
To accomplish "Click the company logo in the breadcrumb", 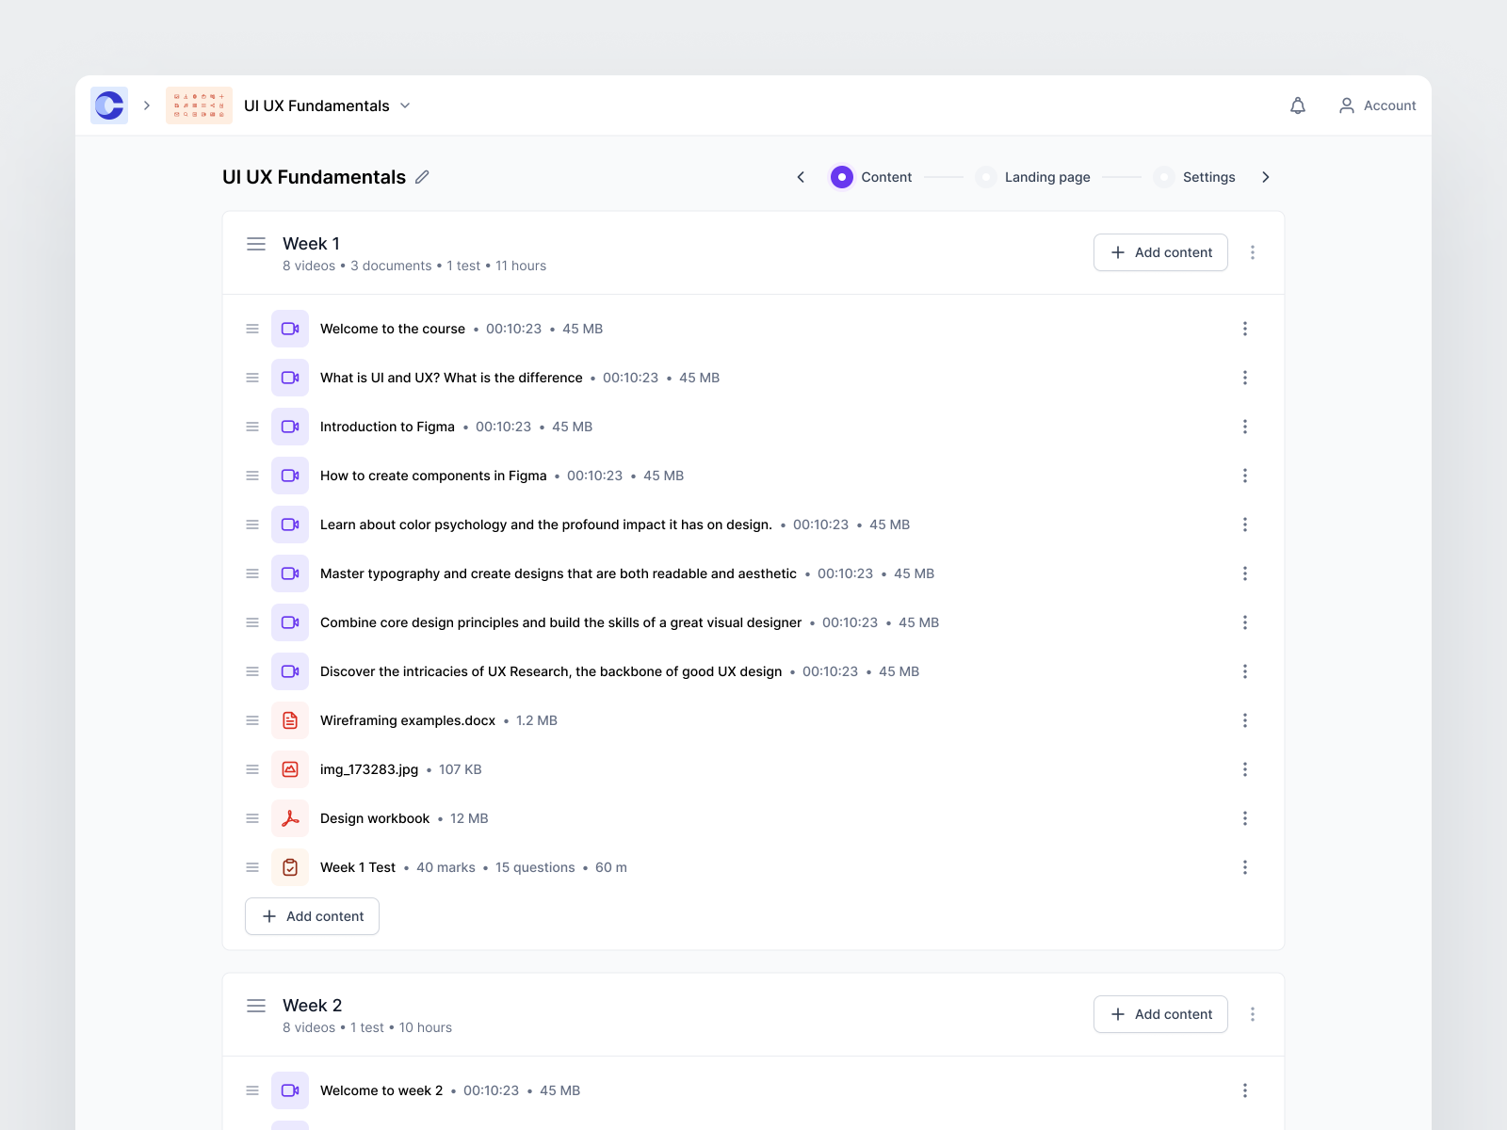I will 108,105.
